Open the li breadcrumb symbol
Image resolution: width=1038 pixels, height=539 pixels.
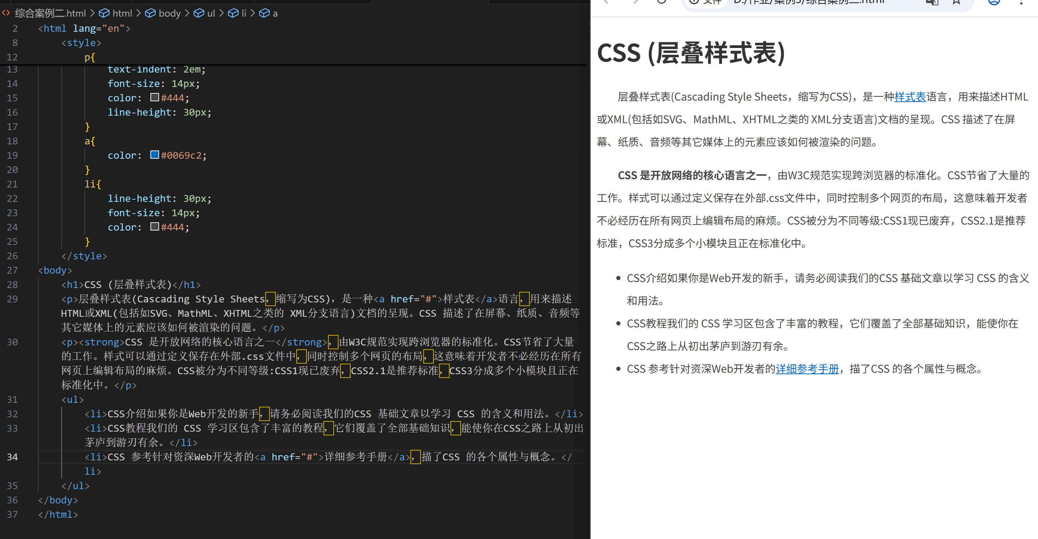pyautogui.click(x=237, y=13)
